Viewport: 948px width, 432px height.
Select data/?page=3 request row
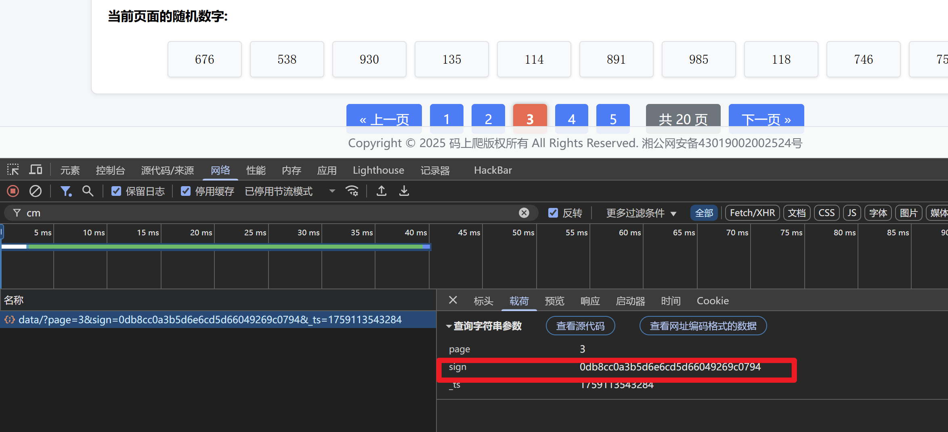(x=218, y=320)
